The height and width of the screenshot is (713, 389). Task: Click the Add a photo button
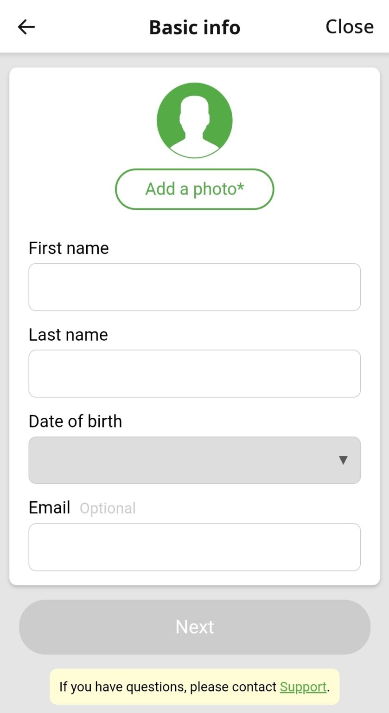point(195,189)
